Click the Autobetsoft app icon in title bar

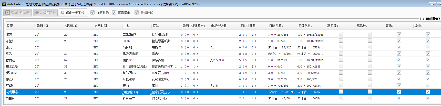(4, 4)
